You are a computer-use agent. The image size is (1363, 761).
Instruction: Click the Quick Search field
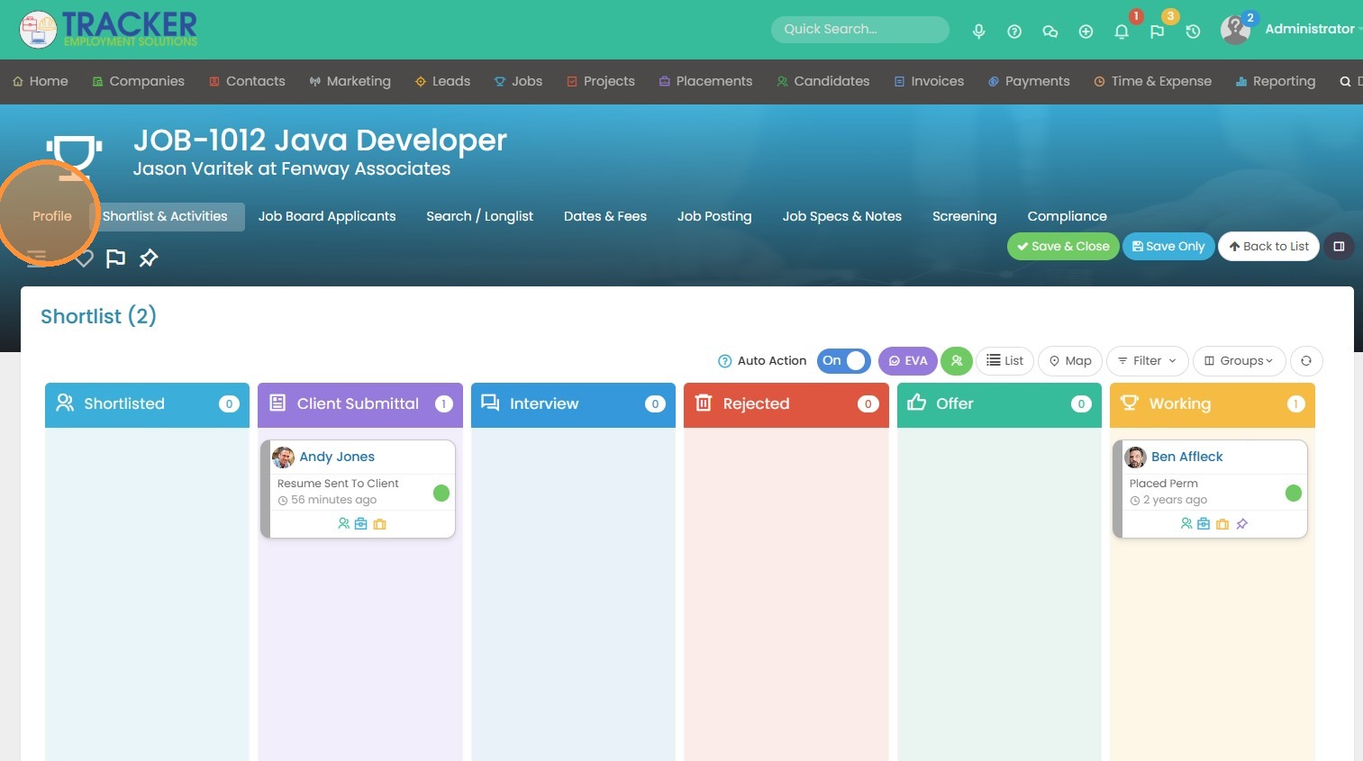(860, 30)
